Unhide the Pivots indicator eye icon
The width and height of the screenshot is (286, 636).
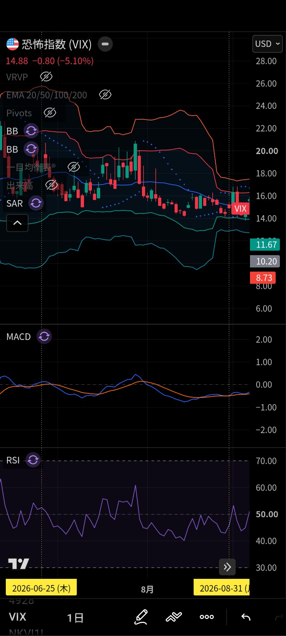tap(50, 113)
